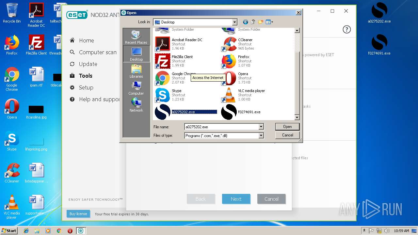Open Acrobat Reader DC desktop icon
Screen dimensions: 418x235
point(36,15)
